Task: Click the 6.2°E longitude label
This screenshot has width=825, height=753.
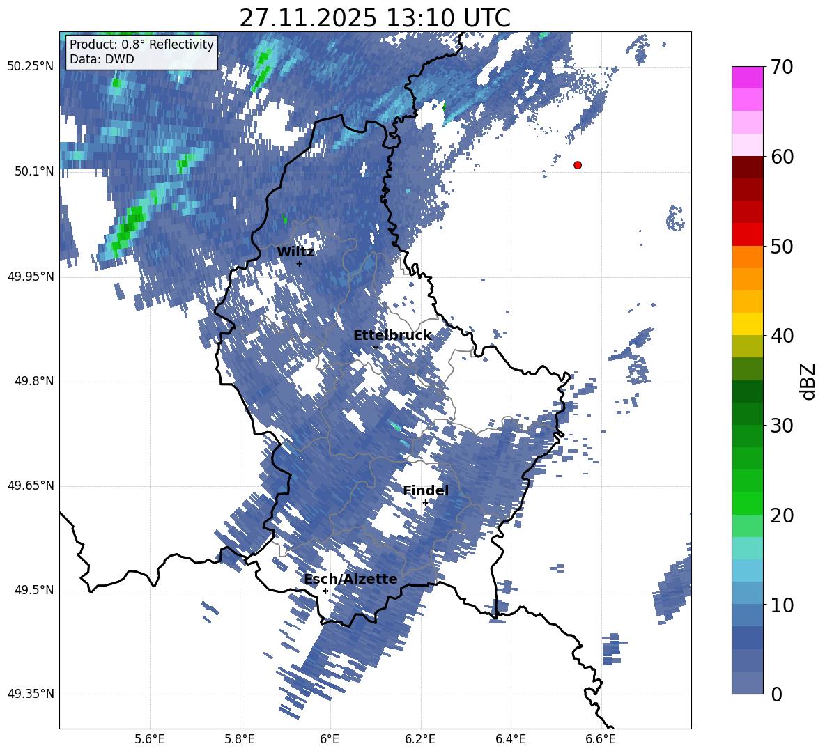Action: (420, 739)
